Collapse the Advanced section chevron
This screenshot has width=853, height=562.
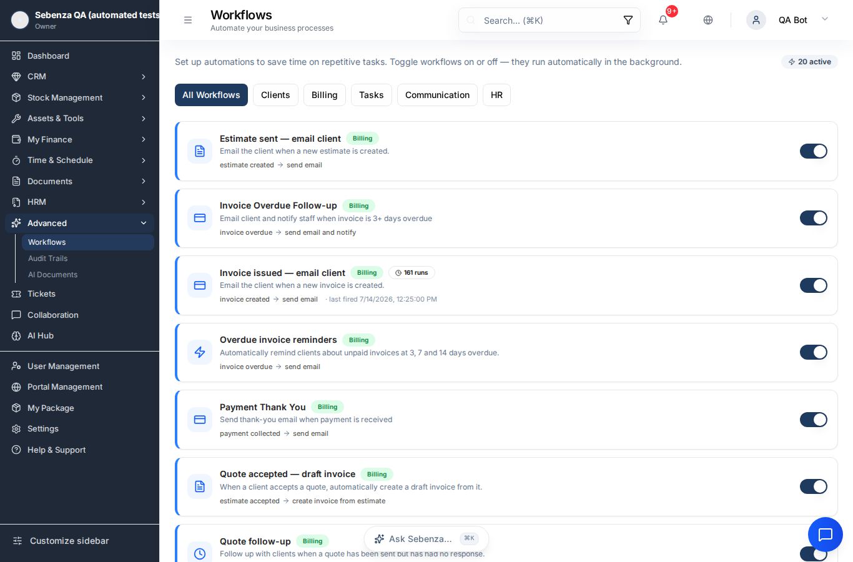click(144, 223)
